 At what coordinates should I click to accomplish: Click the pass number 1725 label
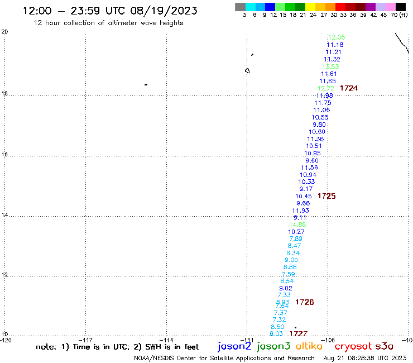[326, 196]
